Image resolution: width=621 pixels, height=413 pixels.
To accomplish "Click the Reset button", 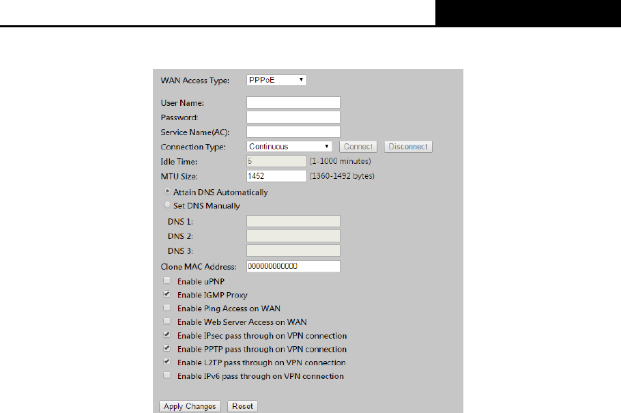I will pyautogui.click(x=242, y=406).
